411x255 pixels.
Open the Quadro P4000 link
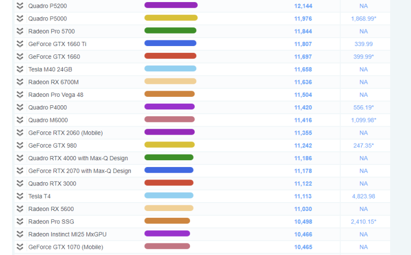[x=48, y=107]
